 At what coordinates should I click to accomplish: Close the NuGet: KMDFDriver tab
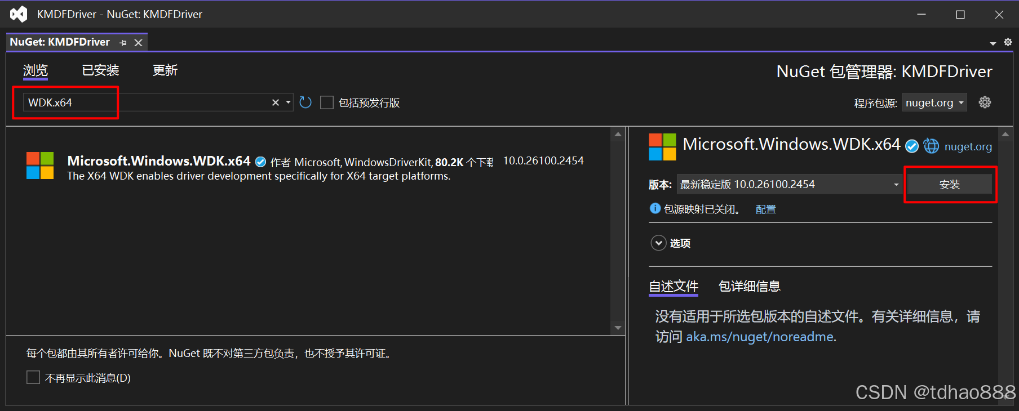[x=138, y=43]
